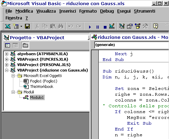Open the Visualizza menu
Viewport: 169px width, 139px height.
[46, 11]
